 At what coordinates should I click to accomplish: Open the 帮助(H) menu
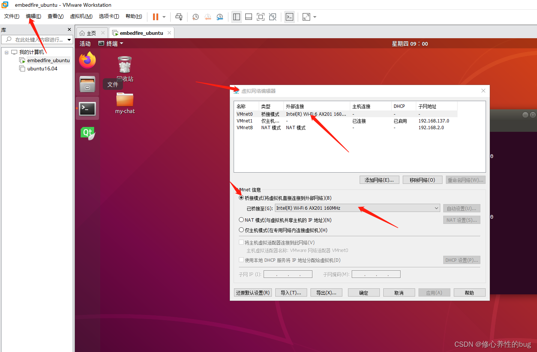coord(133,16)
